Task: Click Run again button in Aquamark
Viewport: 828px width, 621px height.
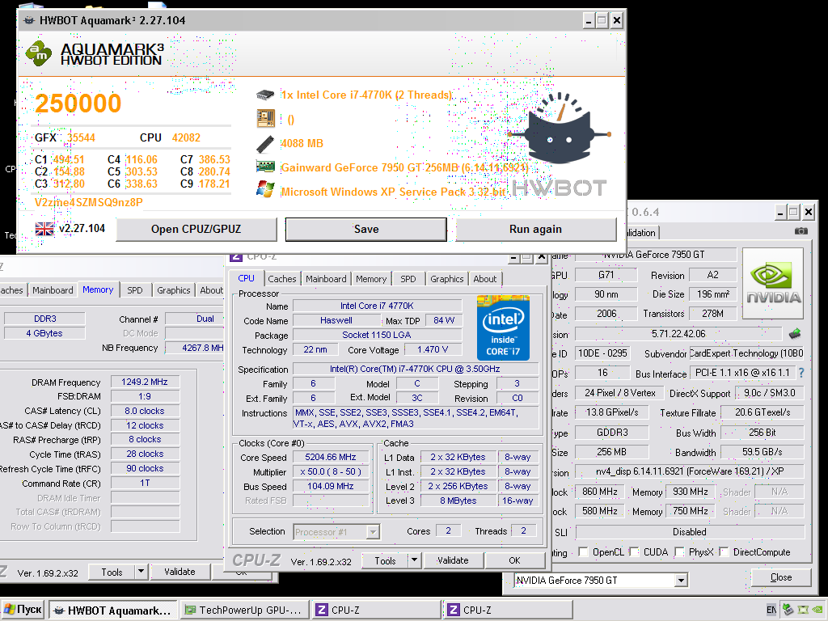Action: [x=535, y=229]
